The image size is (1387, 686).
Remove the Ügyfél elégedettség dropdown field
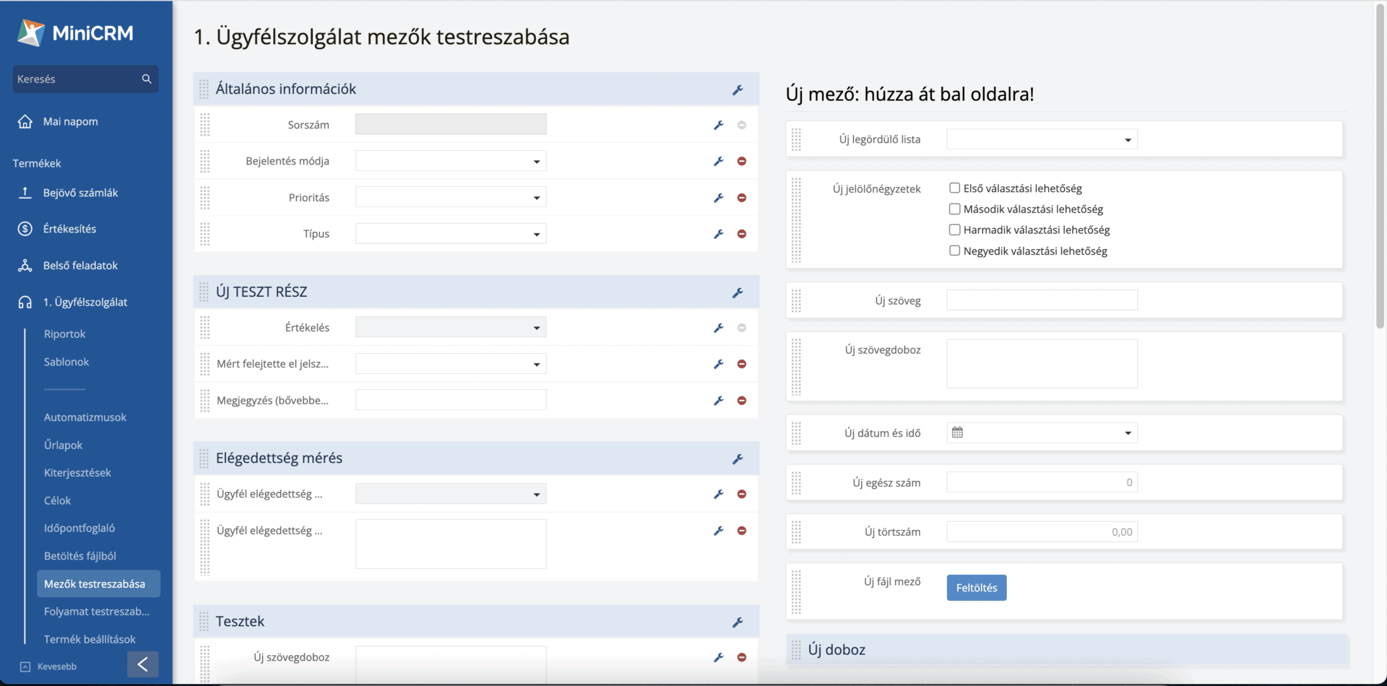click(742, 494)
